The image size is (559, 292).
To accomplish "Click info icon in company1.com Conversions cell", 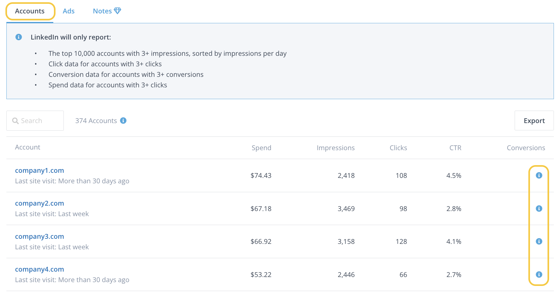I will 539,175.
